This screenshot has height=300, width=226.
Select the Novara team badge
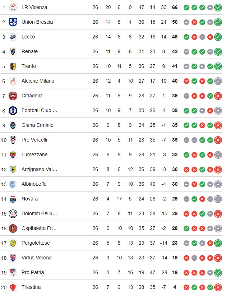(x=13, y=199)
